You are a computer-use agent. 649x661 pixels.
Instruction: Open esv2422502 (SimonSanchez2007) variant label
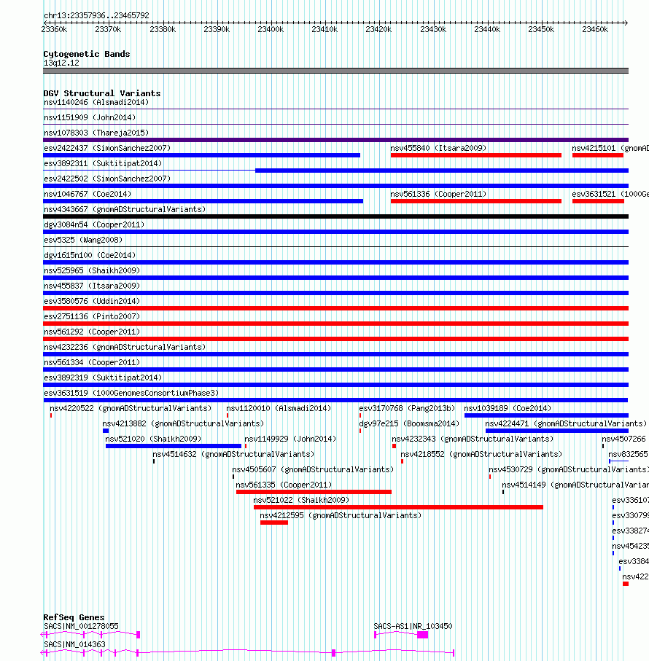(107, 179)
